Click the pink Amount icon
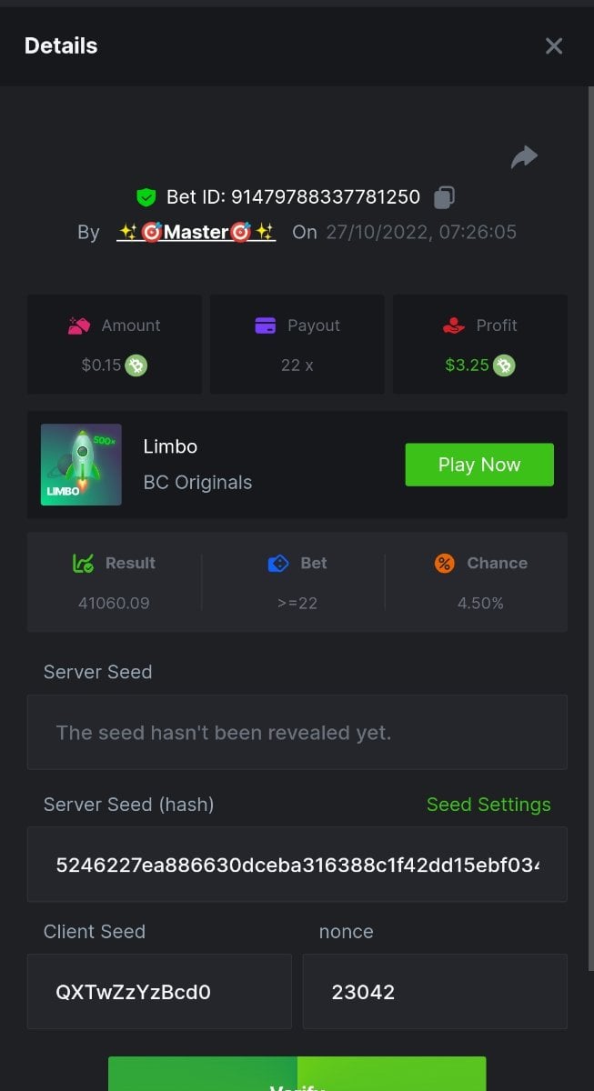This screenshot has width=594, height=1091. point(79,325)
